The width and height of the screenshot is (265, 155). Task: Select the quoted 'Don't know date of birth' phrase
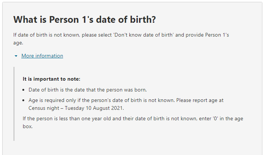click(143, 35)
